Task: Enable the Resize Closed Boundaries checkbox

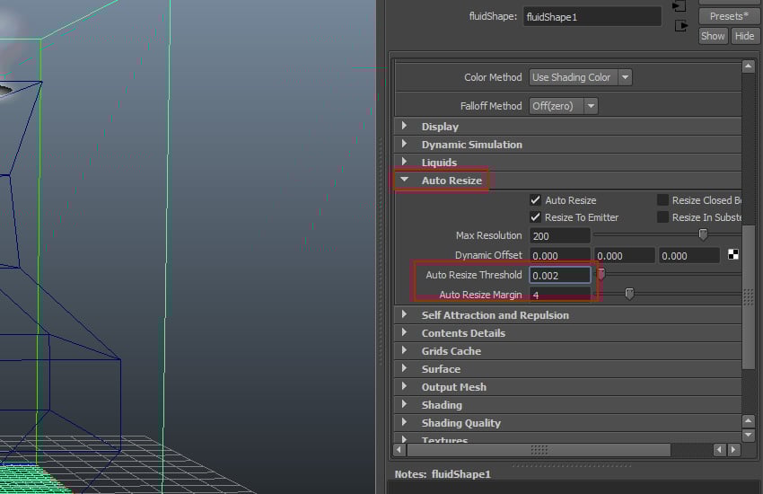Action: click(x=662, y=200)
